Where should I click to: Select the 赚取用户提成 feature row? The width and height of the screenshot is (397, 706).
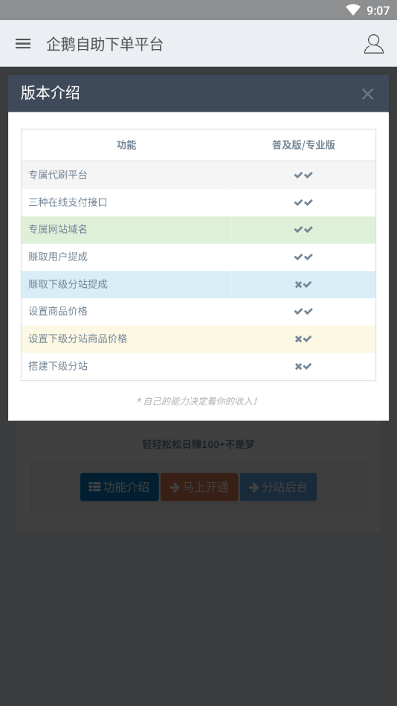pyautogui.click(x=198, y=257)
